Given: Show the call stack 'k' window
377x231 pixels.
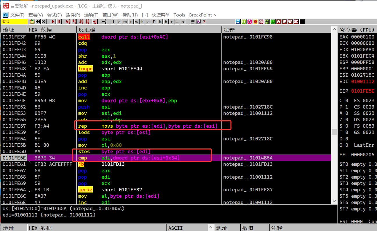Looking at the screenshot, I should coord(160,22).
